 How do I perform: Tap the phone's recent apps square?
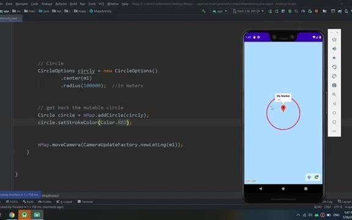coord(306,189)
